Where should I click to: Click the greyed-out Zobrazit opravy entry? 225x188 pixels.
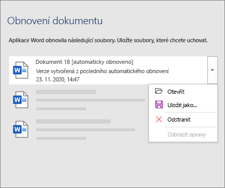186,134
